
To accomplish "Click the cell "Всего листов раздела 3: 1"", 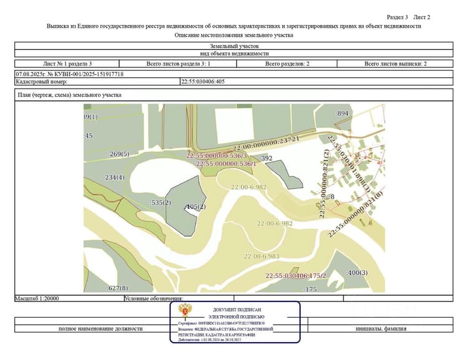I will click(178, 64).
